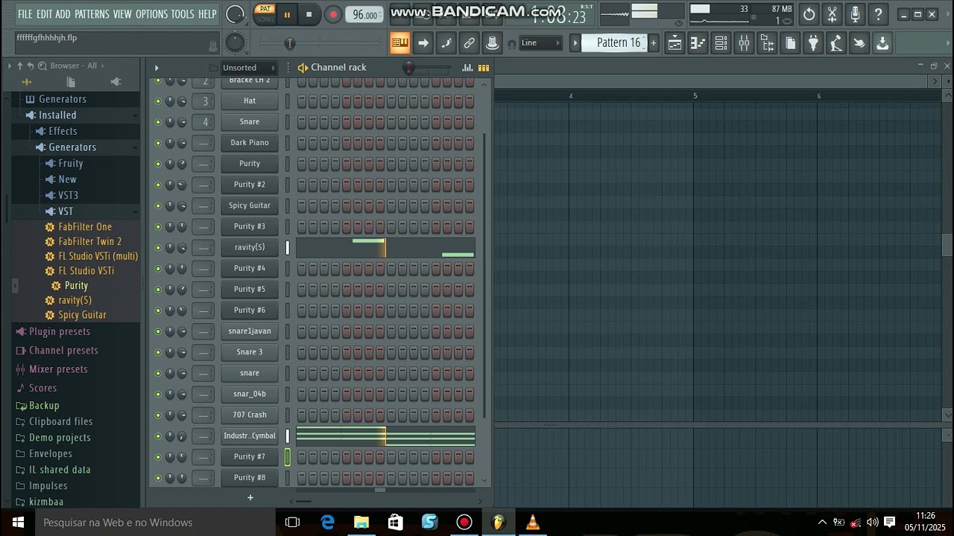This screenshot has height=536, width=954.
Task: Add new pattern with plus button
Action: pyautogui.click(x=654, y=43)
